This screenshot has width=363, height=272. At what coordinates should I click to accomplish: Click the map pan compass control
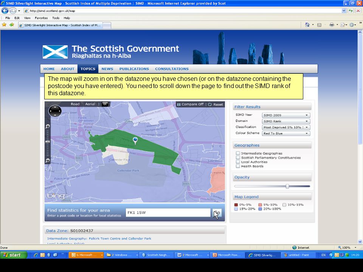click(x=55, y=111)
